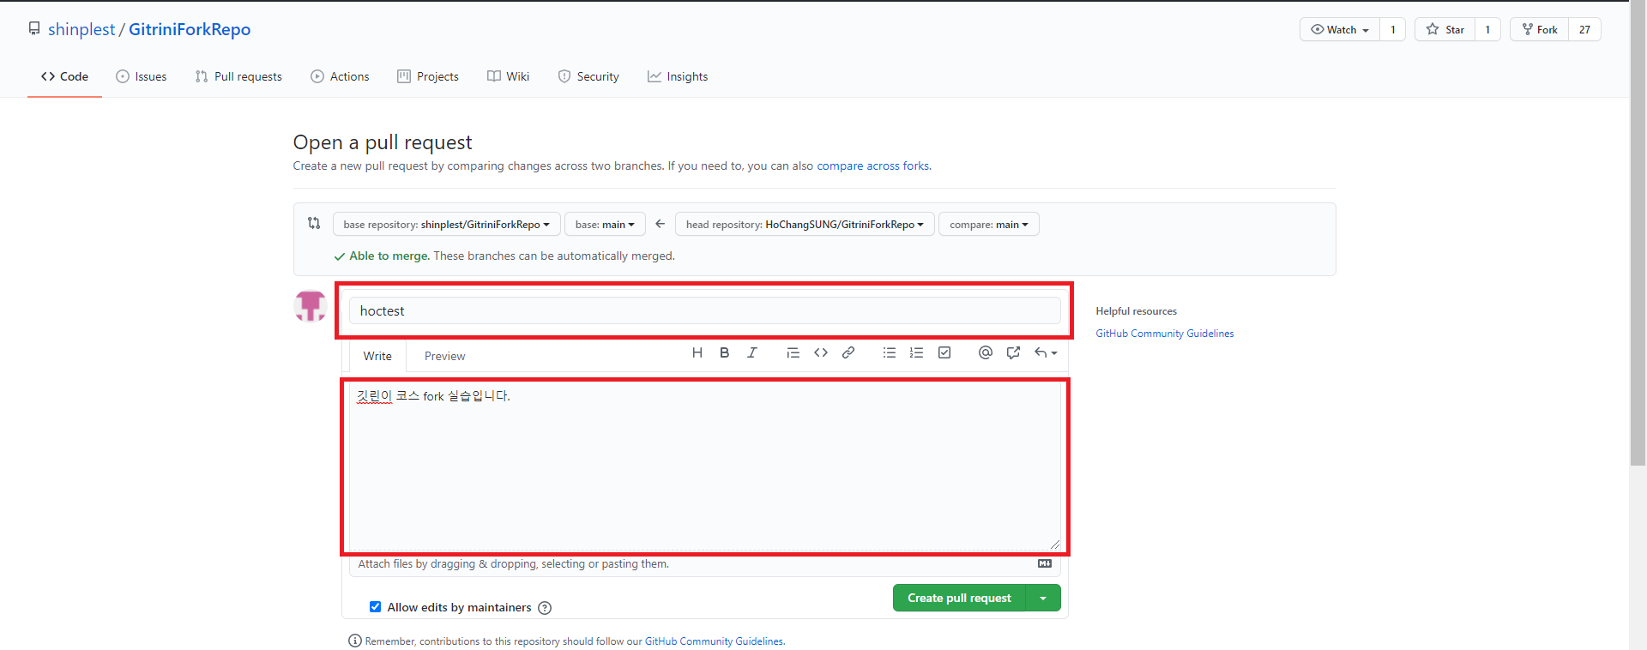Open the Projects tab
This screenshot has width=1647, height=650.
(428, 76)
